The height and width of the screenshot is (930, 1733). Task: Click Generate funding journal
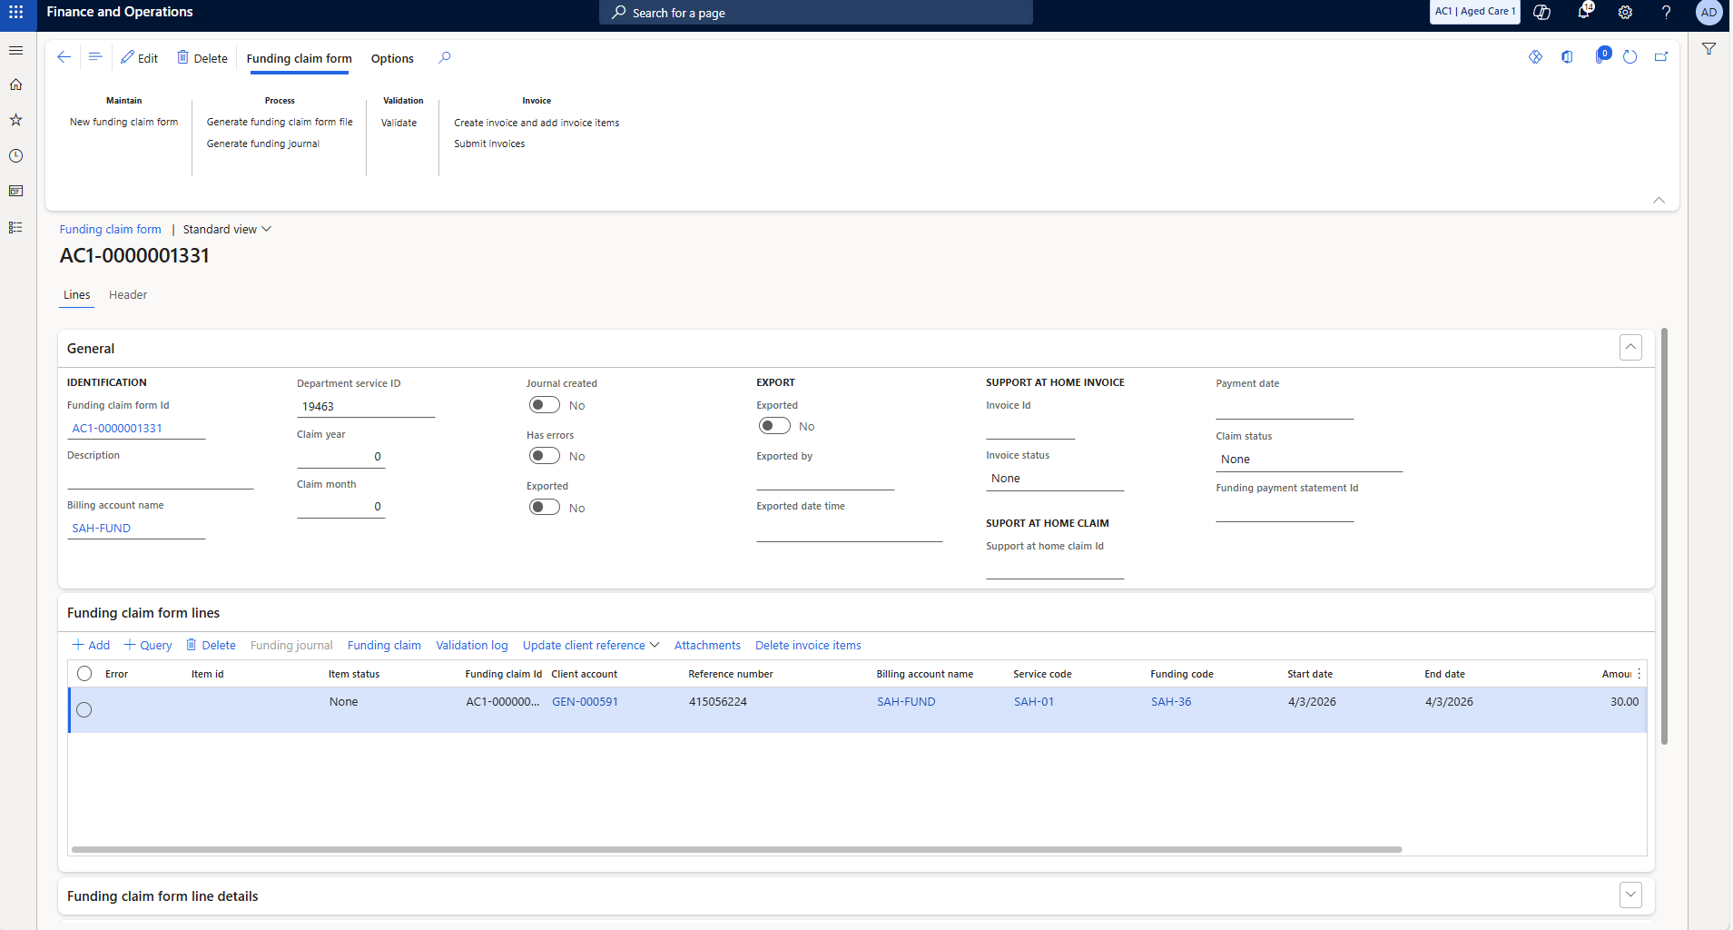[263, 143]
